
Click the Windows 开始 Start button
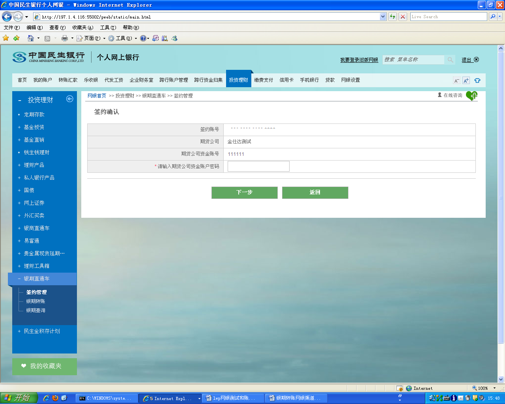[19, 398]
